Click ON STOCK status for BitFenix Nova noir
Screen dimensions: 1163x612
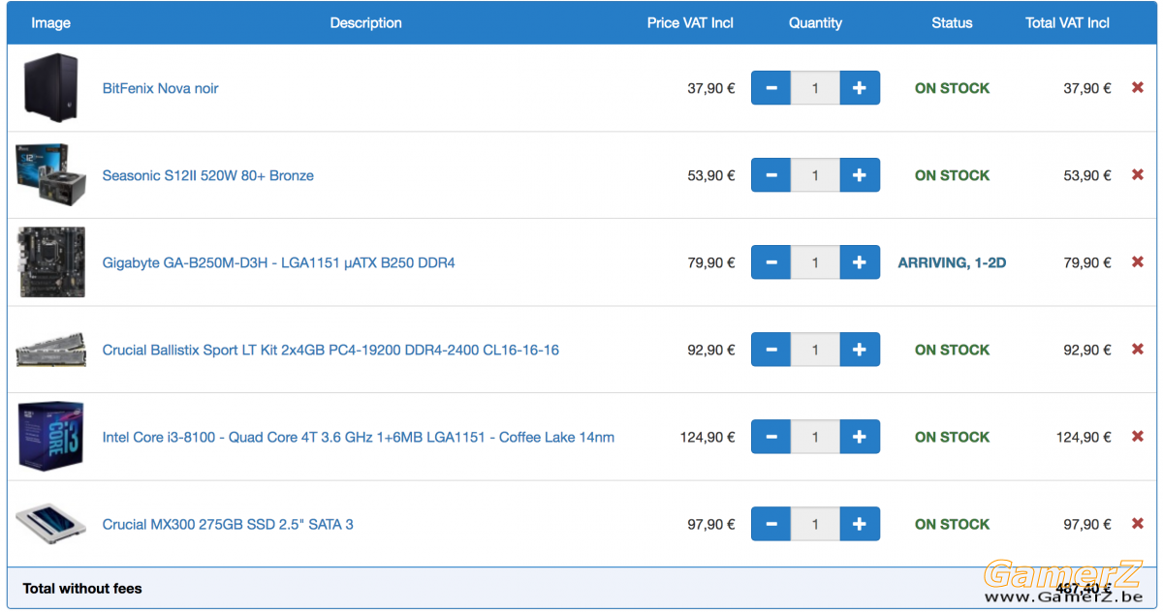(952, 88)
